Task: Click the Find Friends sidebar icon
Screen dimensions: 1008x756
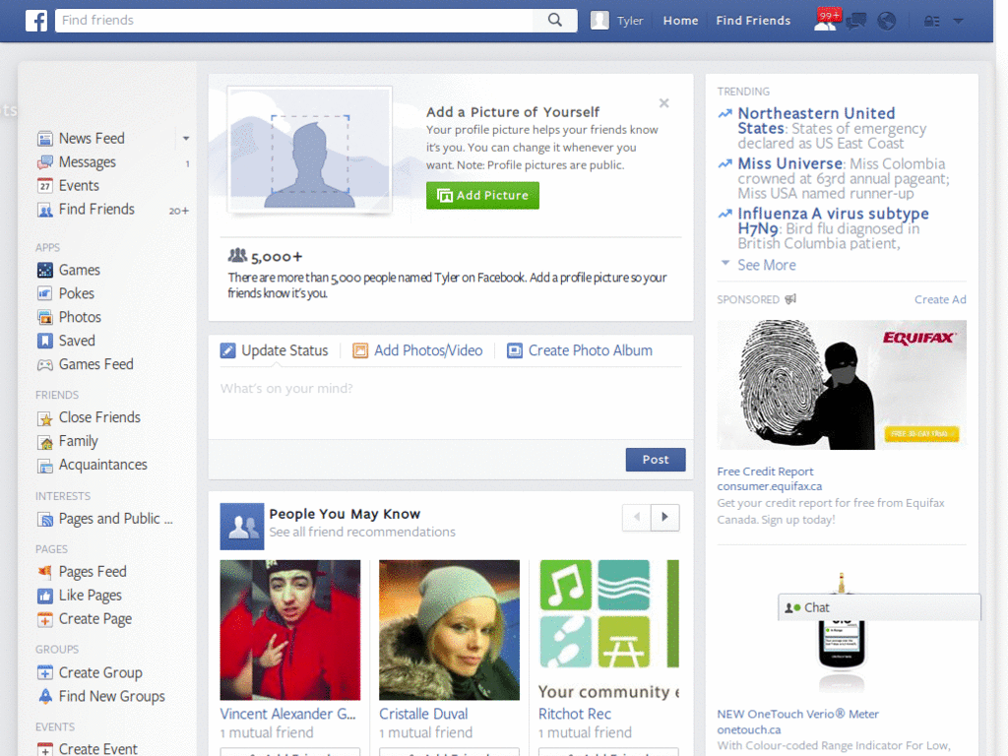Action: 45,210
